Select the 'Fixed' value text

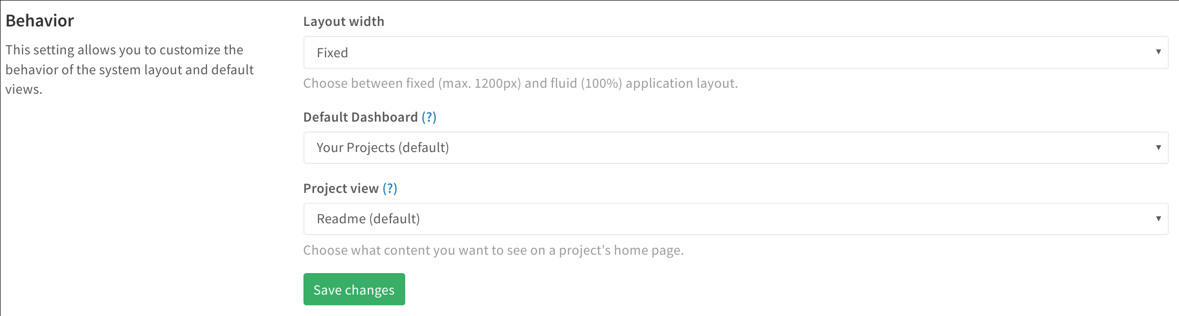tap(333, 53)
